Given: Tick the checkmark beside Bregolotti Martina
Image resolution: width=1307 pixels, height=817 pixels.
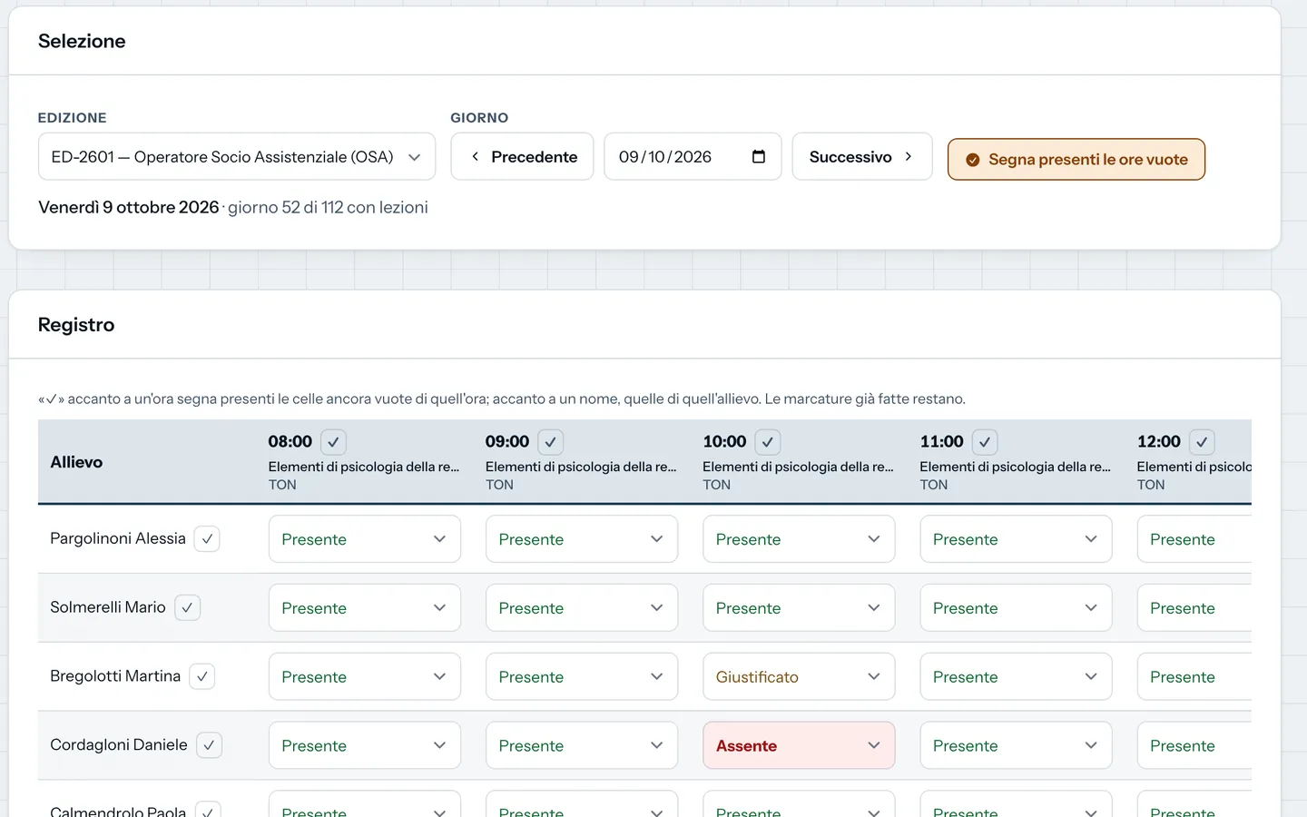Looking at the screenshot, I should (x=202, y=677).
